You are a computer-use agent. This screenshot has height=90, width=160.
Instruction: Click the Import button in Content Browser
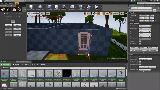16,65
